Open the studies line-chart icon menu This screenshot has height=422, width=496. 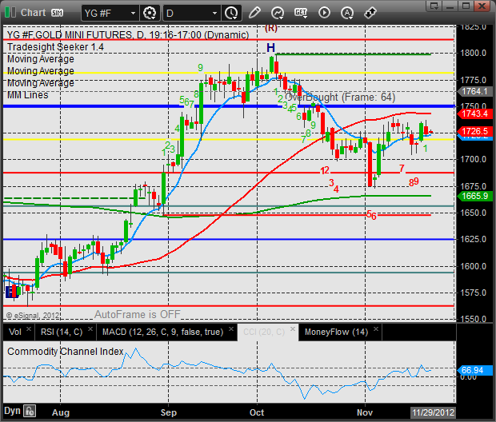(x=278, y=13)
